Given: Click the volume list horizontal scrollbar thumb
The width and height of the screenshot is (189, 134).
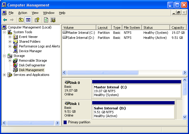Looking at the screenshot, I should coord(102,73).
